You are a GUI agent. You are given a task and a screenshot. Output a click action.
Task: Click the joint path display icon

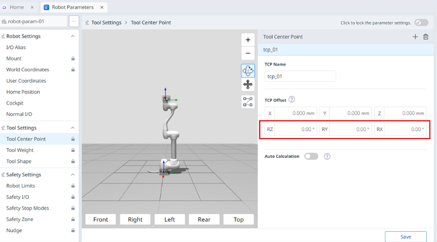(248, 101)
